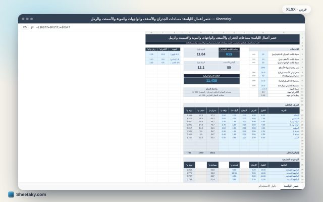This screenshot has width=323, height=202.
Task: Click the Sheetaky logo icon
Action: 11,194
